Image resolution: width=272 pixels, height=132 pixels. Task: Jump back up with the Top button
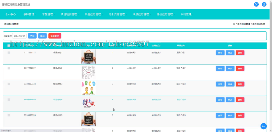point(264,126)
